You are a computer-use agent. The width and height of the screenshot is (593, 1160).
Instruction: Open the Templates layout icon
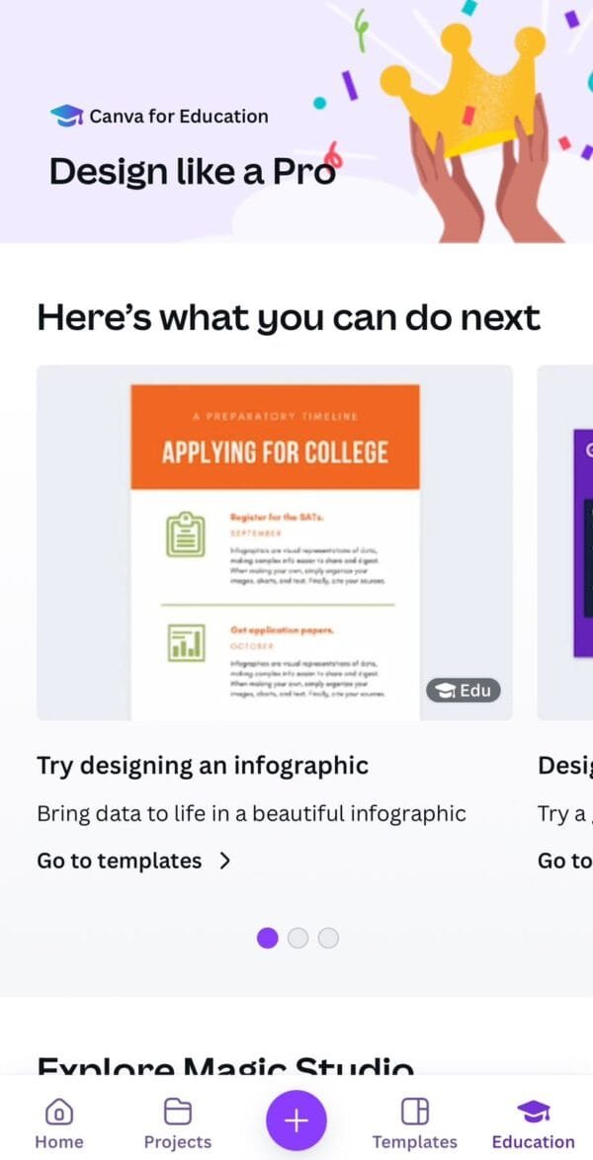click(414, 1112)
